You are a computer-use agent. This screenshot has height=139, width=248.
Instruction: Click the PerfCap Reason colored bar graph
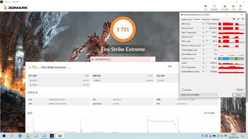tap(231, 59)
